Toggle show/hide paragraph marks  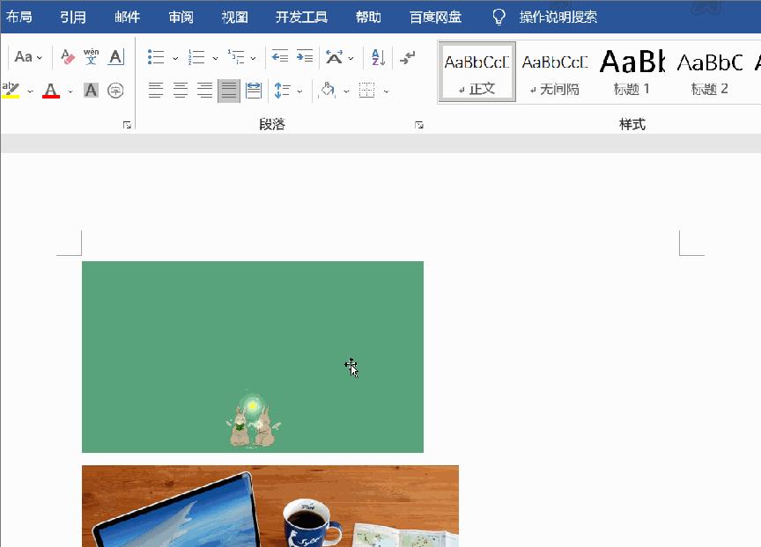(408, 58)
